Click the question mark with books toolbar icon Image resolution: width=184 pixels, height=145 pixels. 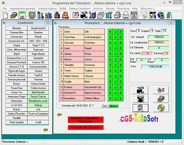click(92, 15)
